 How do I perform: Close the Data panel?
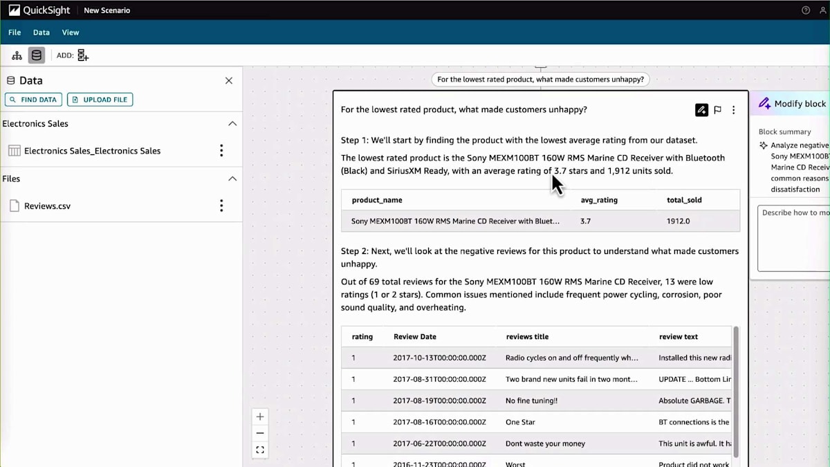[x=229, y=81]
